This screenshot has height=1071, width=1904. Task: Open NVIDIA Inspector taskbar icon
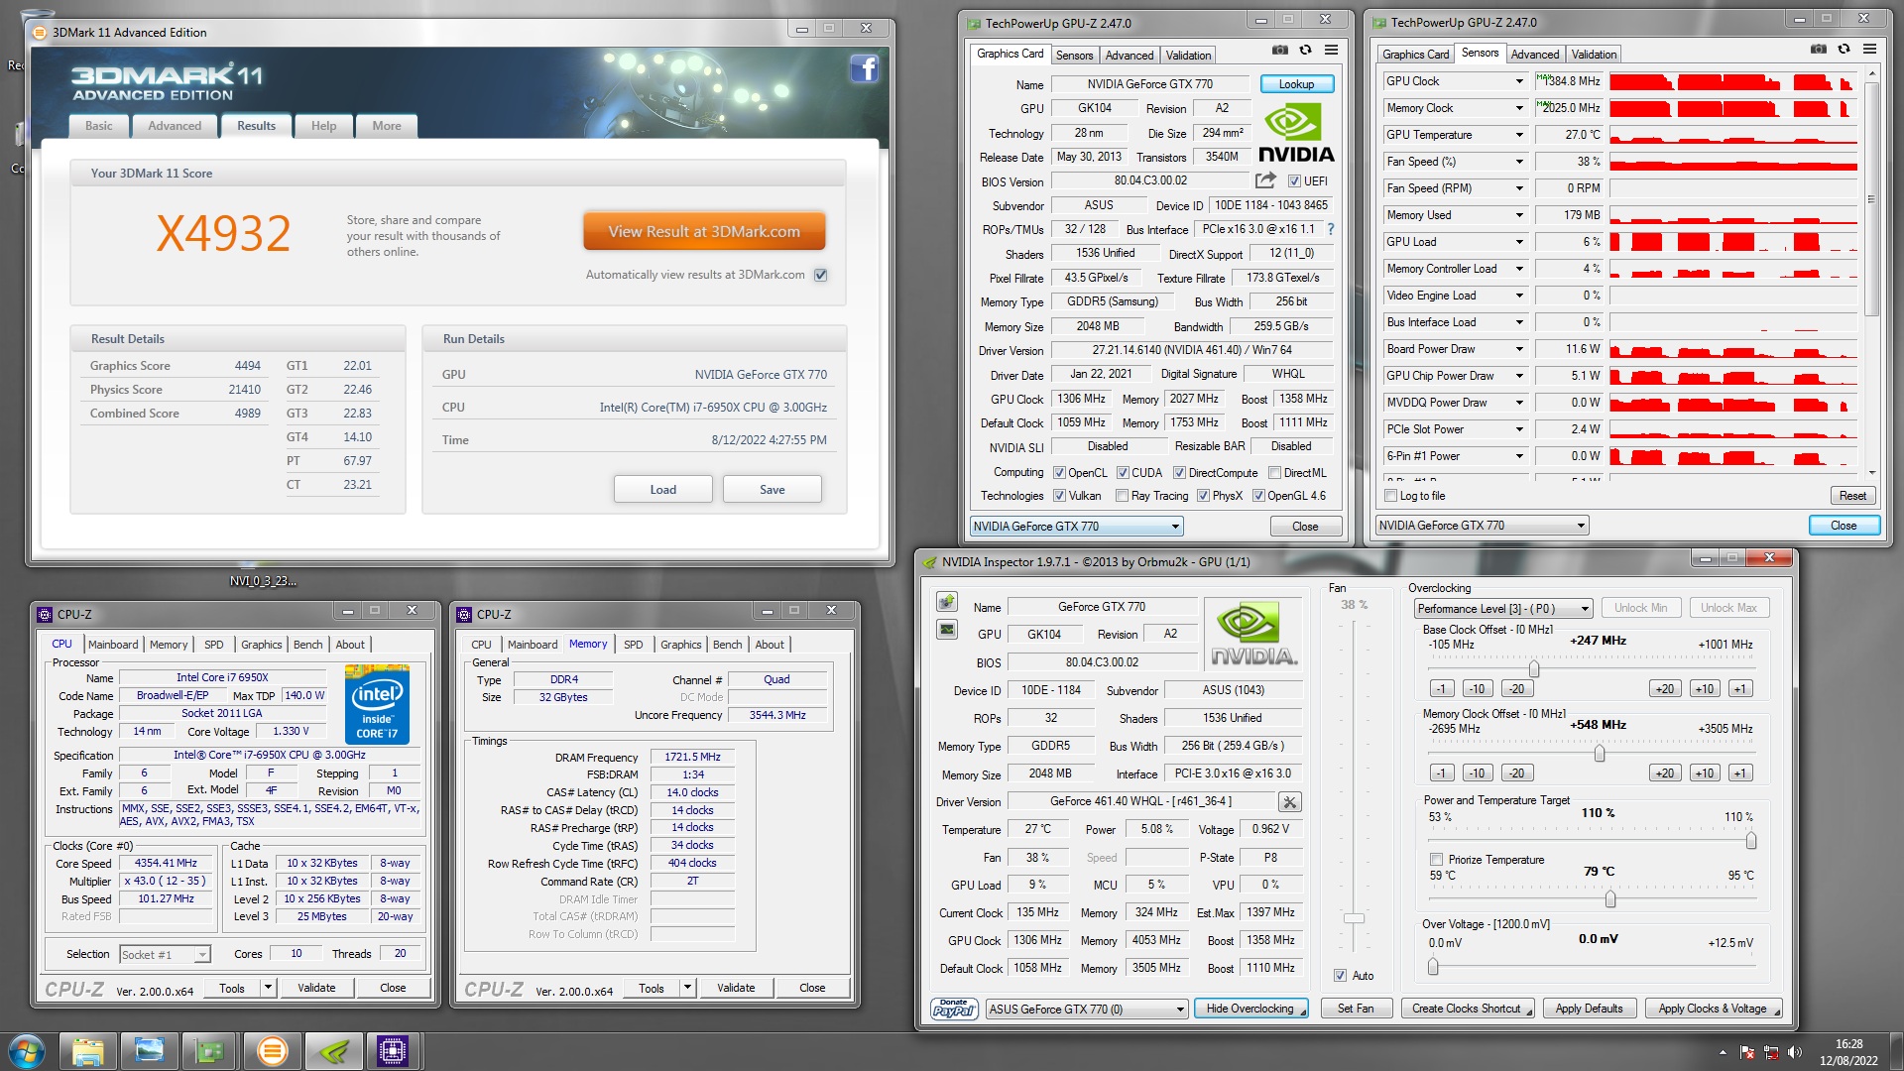pyautogui.click(x=333, y=1051)
